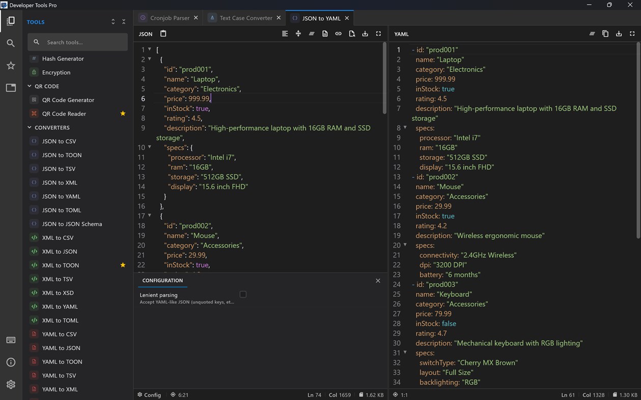Enable the Lenient parsing checkbox
The height and width of the screenshot is (400, 641).
point(243,294)
